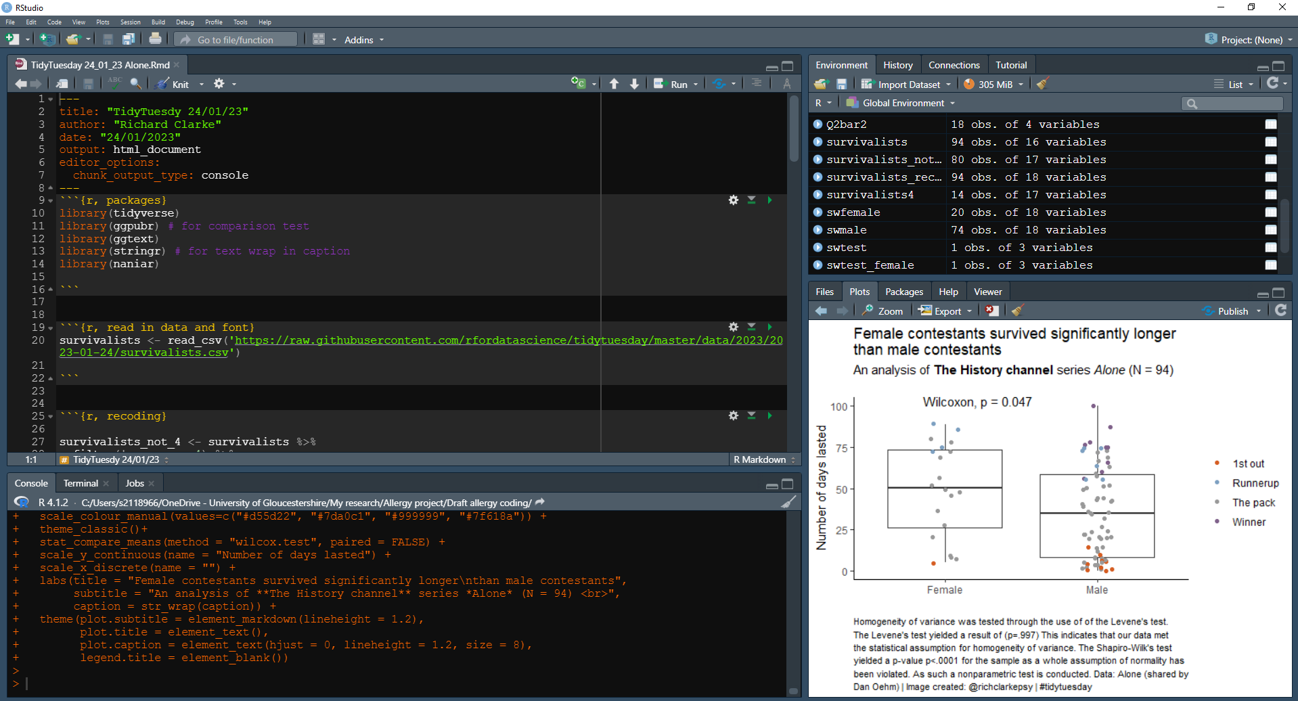Click the find and replace magnifier icon
The width and height of the screenshot is (1298, 701).
point(136,83)
